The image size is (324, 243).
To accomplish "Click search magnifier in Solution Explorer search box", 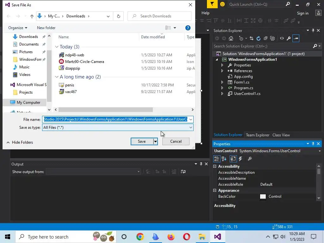I will (x=315, y=46).
